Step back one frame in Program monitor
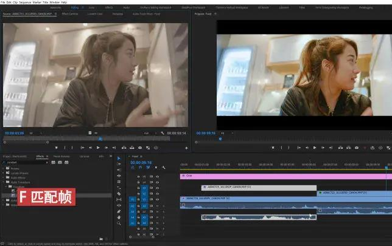The height and width of the screenshot is (246, 392). pos(307,148)
